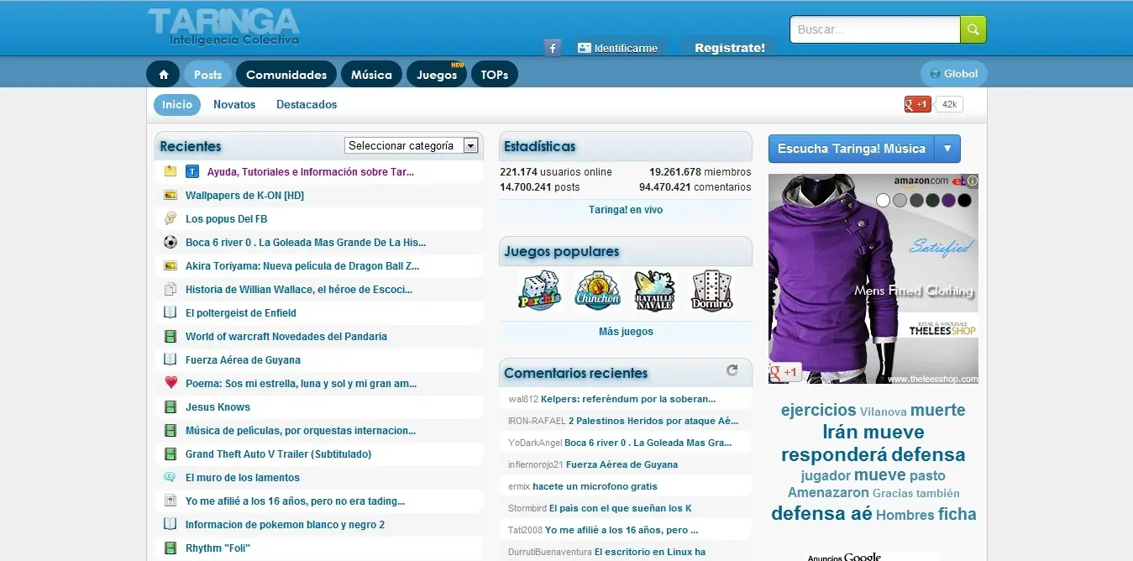Open the Taringa! en vivo link

626,210
